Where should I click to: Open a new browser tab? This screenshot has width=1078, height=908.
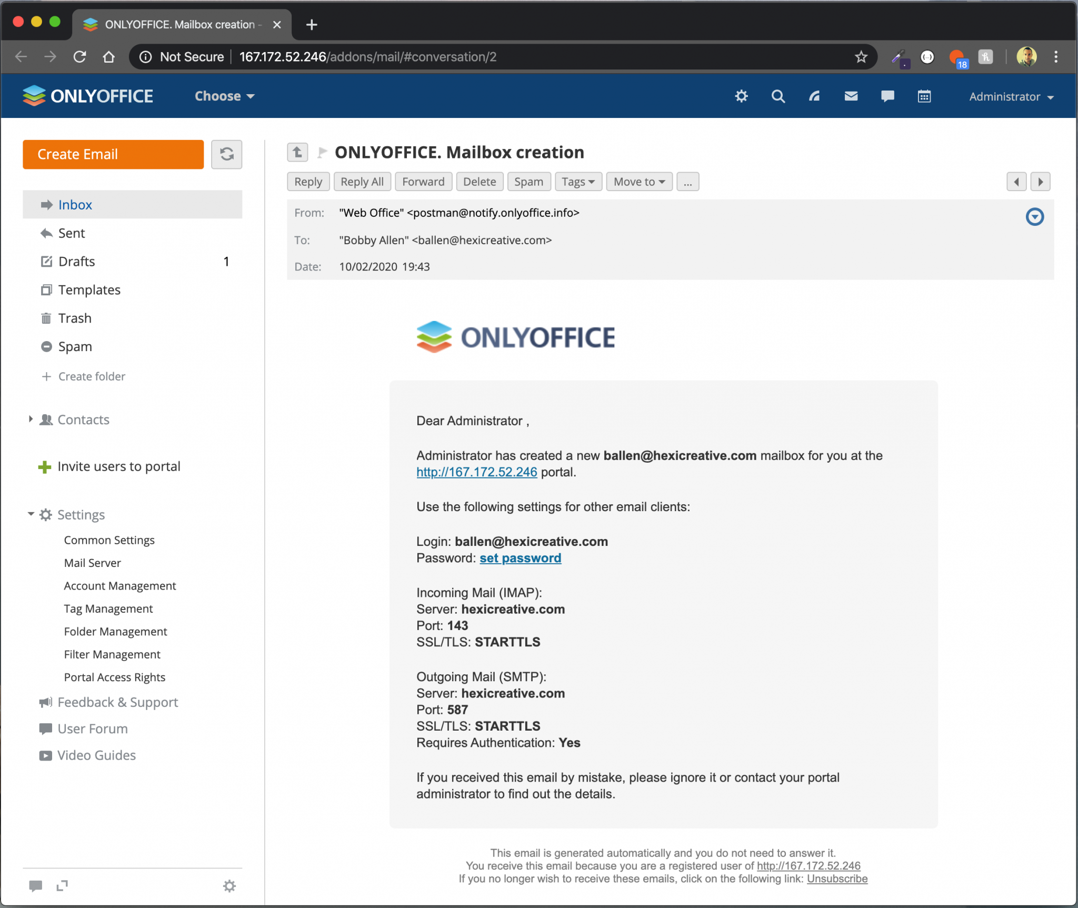coord(312,25)
